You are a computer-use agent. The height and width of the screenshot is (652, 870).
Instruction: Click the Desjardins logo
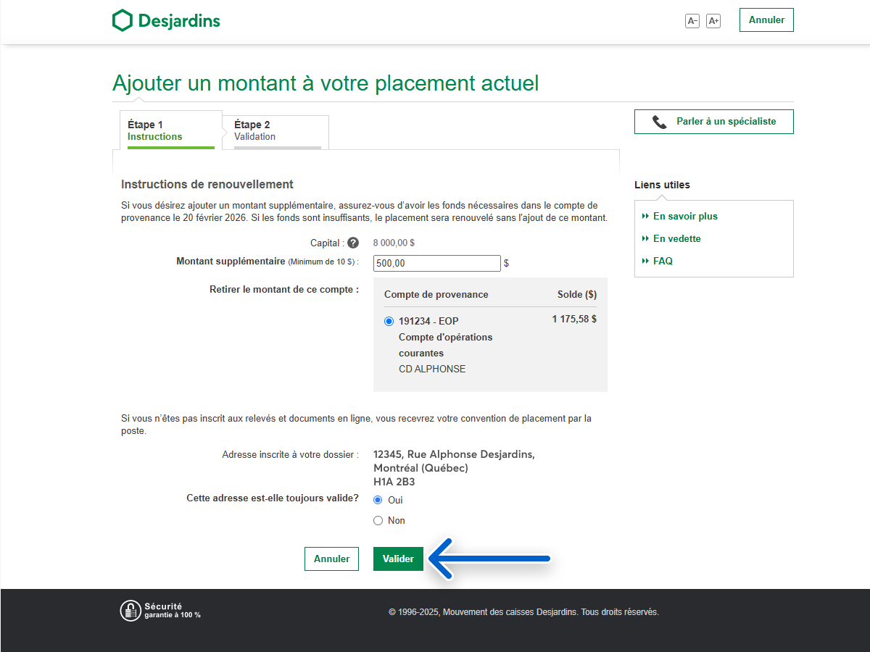pyautogui.click(x=166, y=20)
